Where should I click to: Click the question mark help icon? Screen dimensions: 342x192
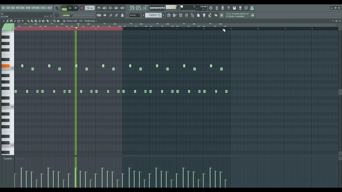228,8
